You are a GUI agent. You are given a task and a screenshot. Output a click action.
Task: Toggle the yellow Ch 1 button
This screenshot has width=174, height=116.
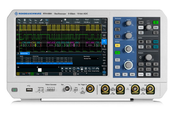pyautogui.click(x=118, y=46)
